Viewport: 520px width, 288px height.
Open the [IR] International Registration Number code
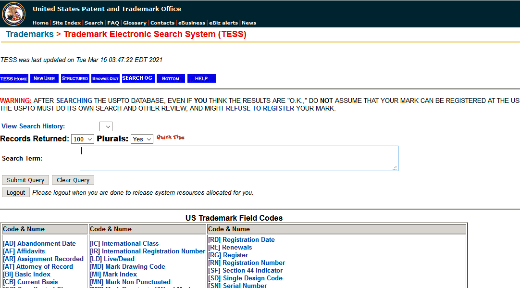[x=148, y=251]
